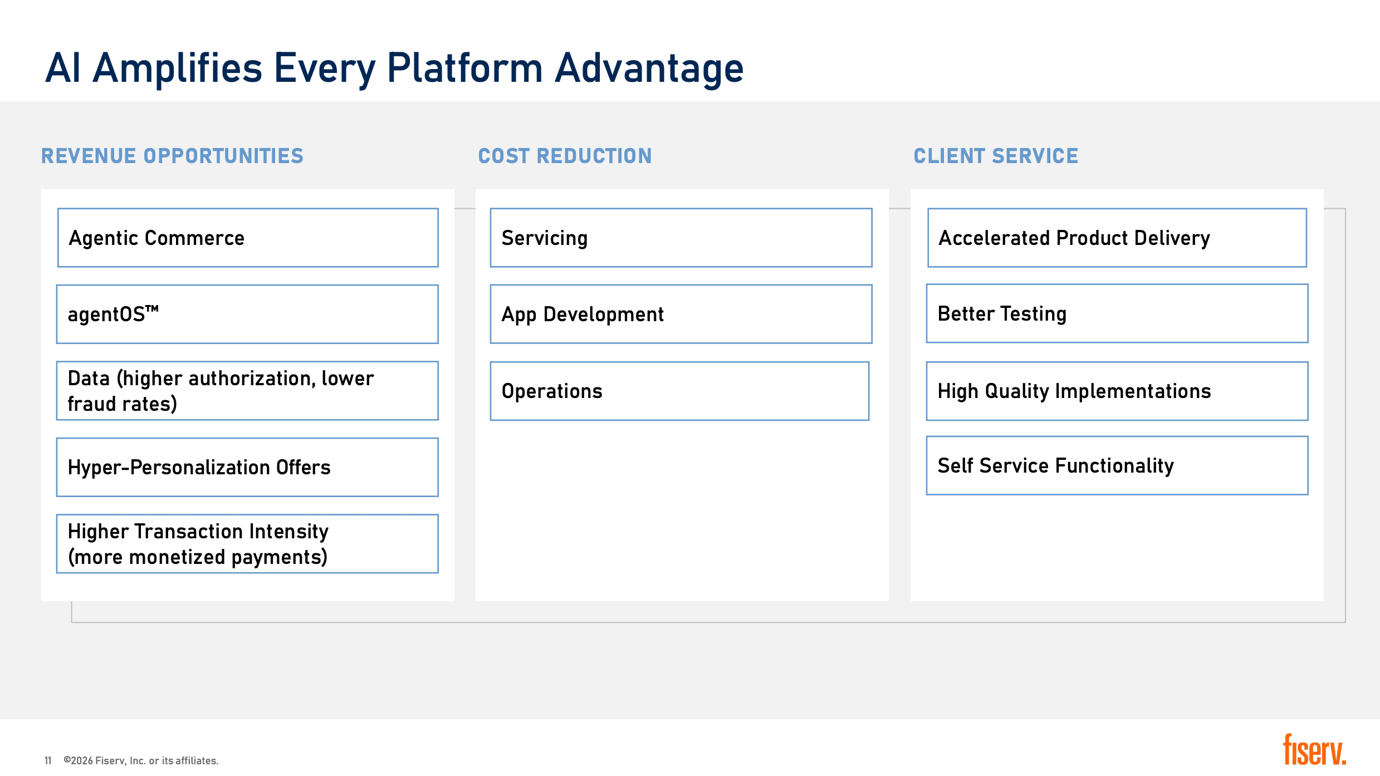Click Hyper-Personalization Offers box
1380x776 pixels.
247,467
